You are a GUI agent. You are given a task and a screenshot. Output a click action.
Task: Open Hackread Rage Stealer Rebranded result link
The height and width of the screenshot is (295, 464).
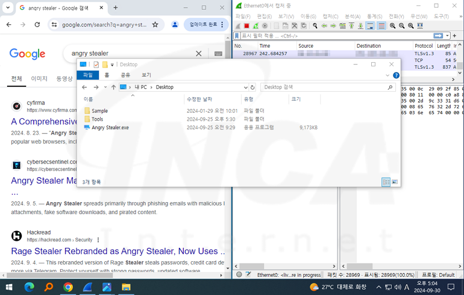[x=118, y=251]
